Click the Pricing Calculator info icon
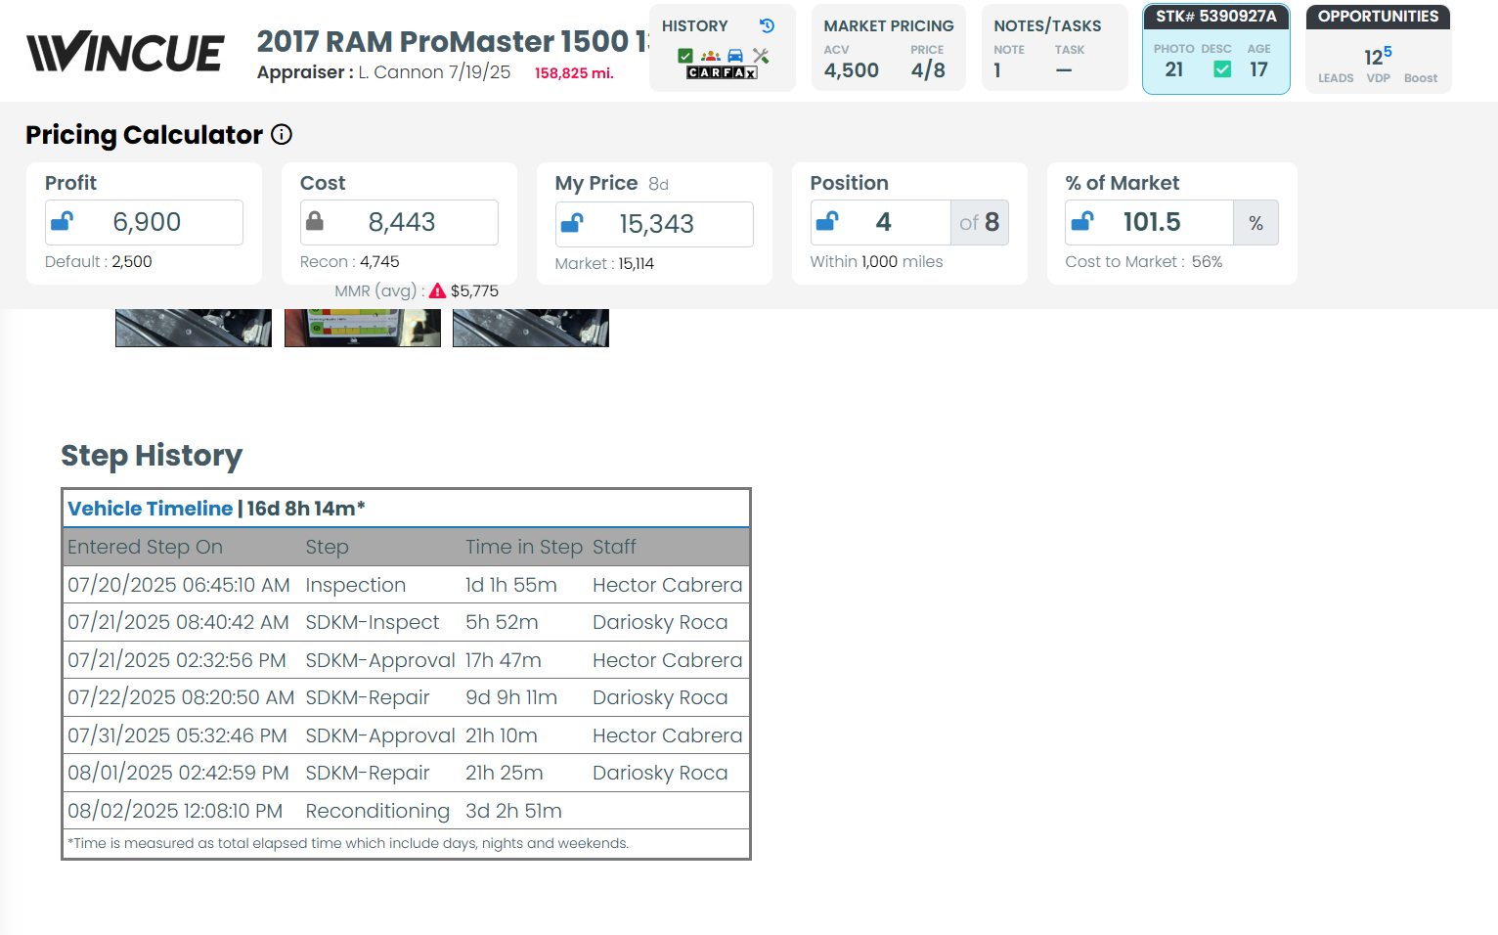The height and width of the screenshot is (935, 1498). click(x=282, y=135)
